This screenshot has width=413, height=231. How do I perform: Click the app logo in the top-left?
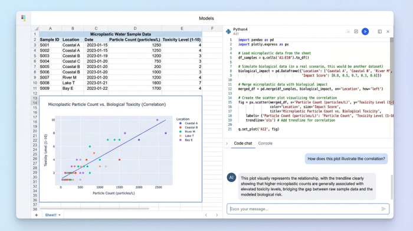(x=24, y=18)
